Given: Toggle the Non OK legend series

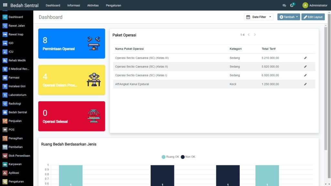Looking at the screenshot, I should [188, 157].
